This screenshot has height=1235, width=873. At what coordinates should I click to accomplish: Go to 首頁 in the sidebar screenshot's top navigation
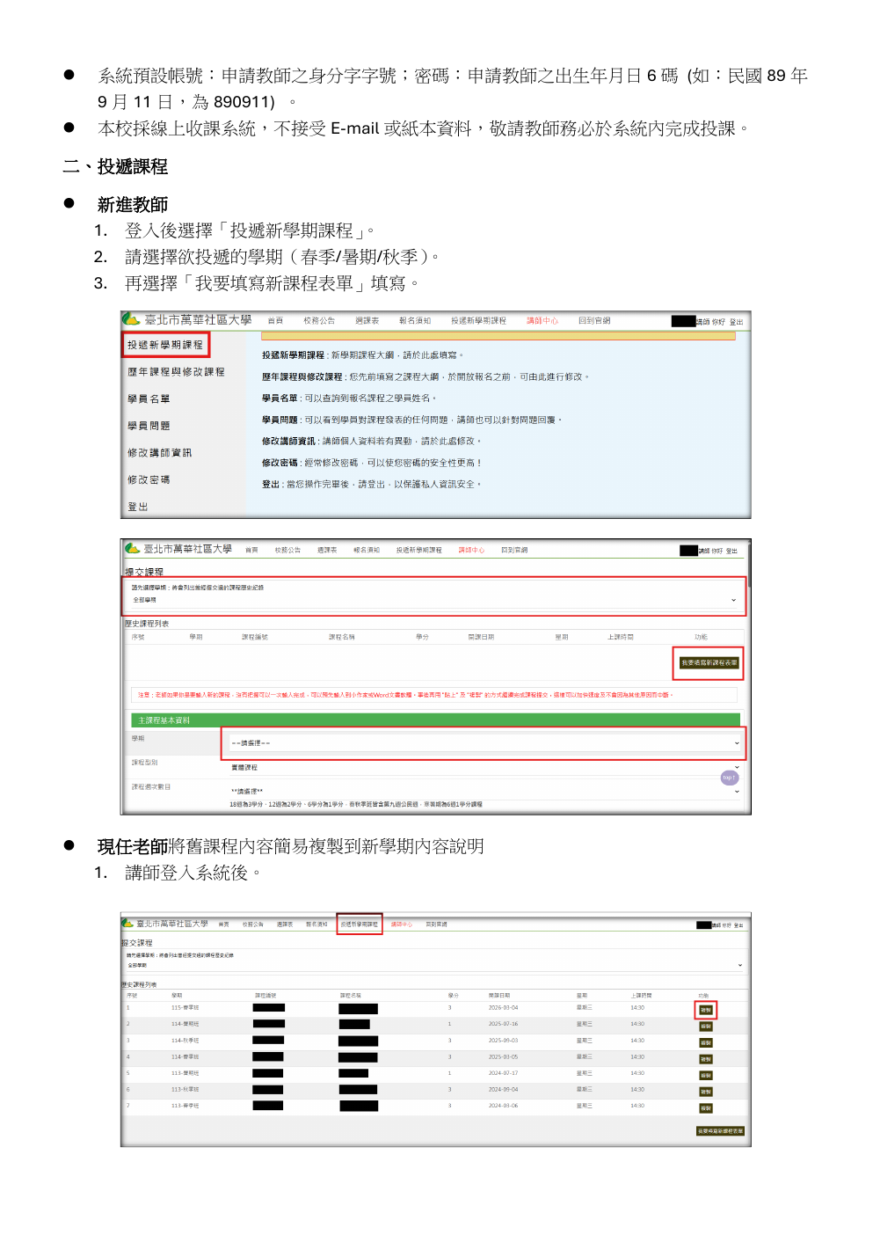pos(275,321)
